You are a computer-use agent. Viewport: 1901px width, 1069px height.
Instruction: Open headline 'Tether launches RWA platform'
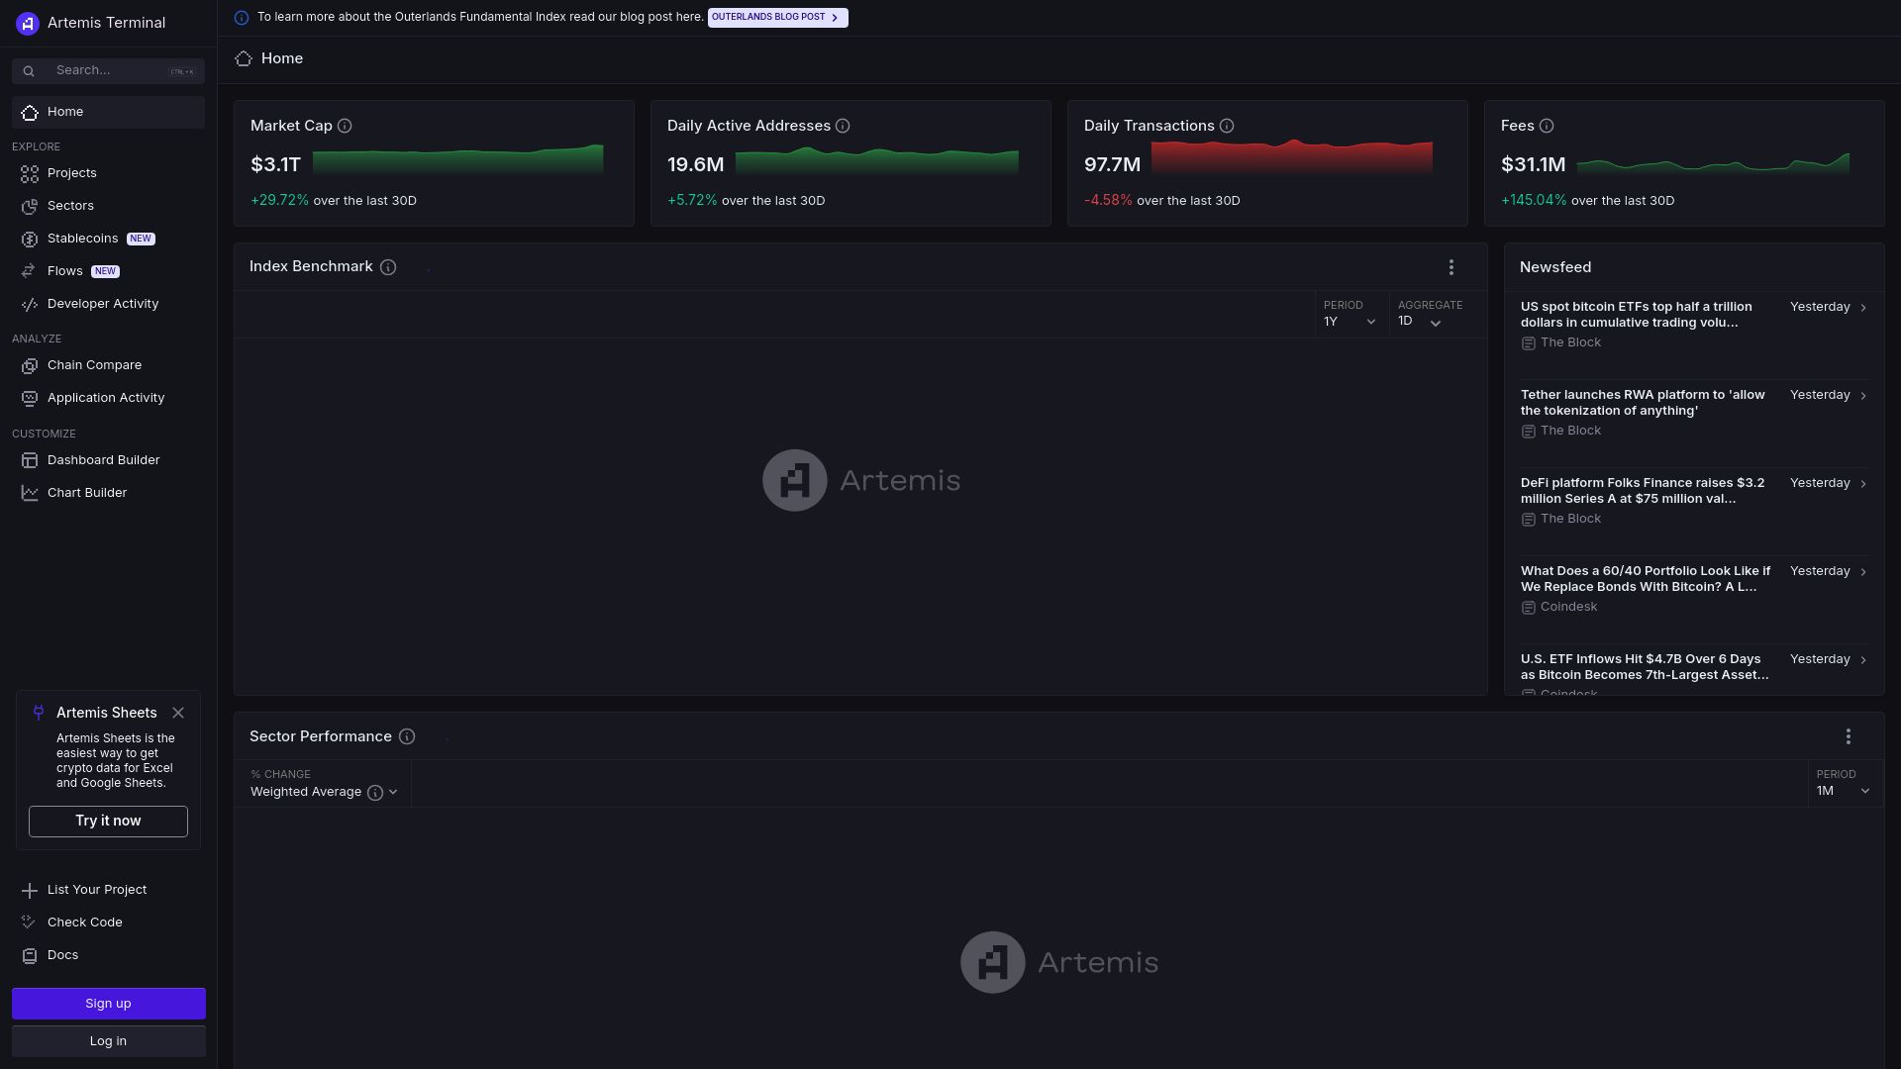click(1643, 403)
